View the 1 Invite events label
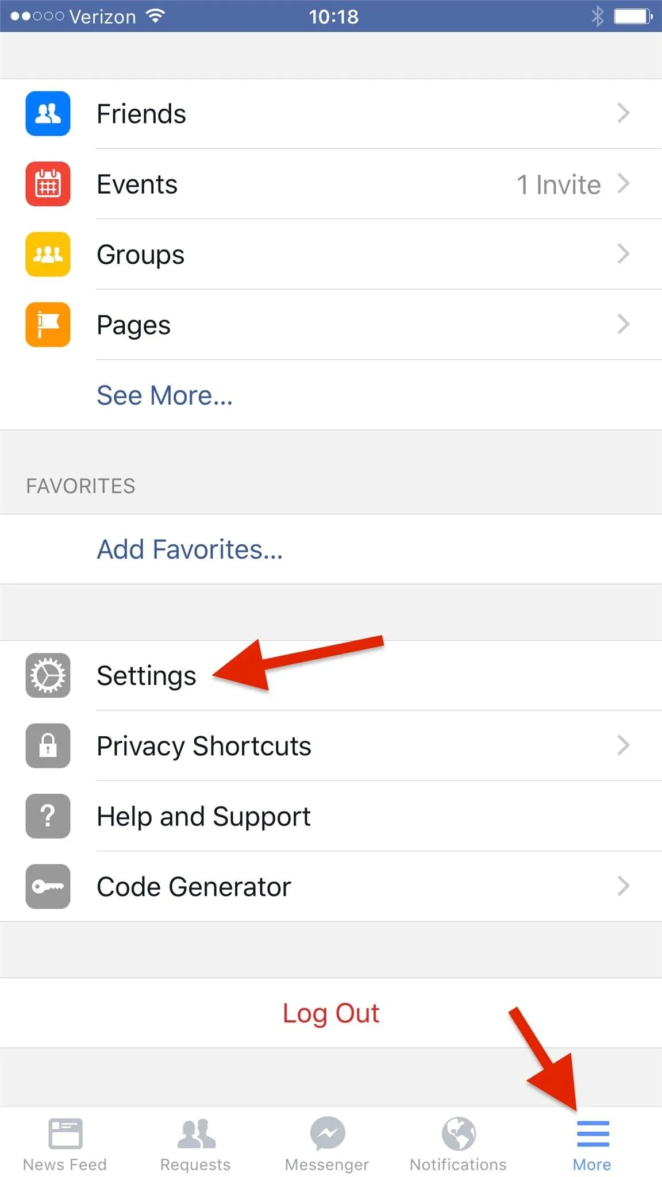This screenshot has height=1177, width=662. pos(559,184)
